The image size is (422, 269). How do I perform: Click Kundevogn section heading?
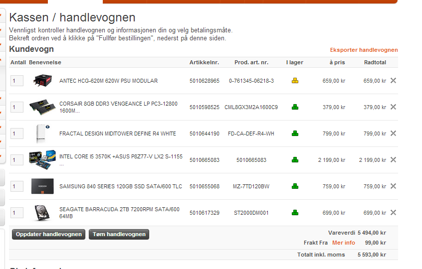[x=31, y=49]
